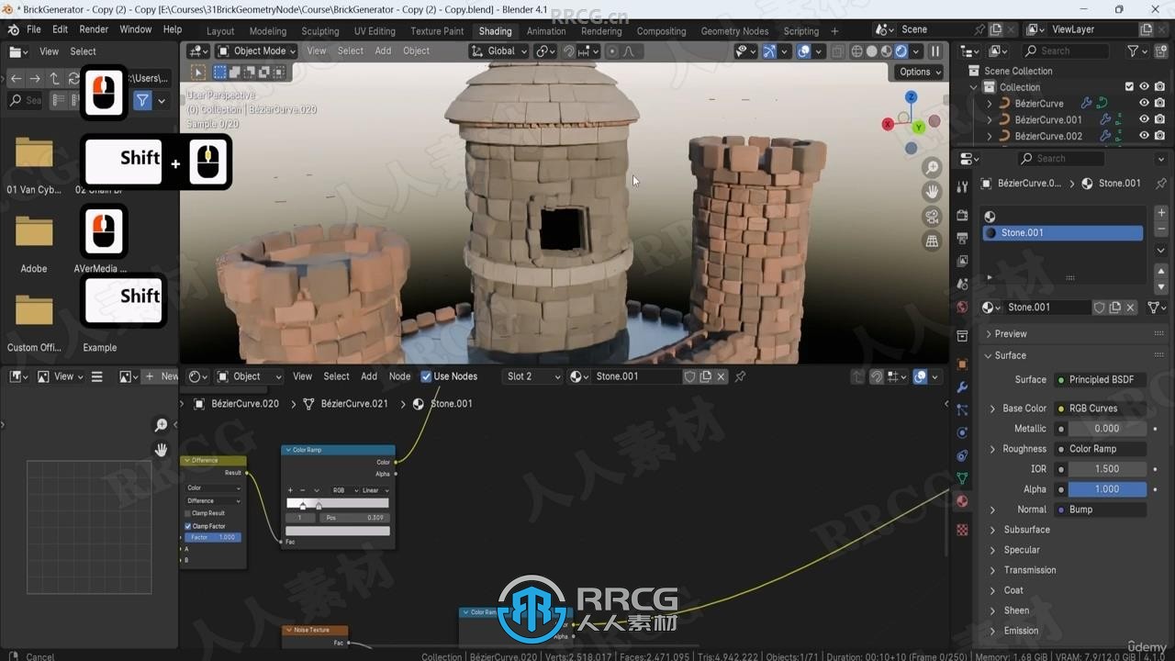This screenshot has height=661, width=1175.
Task: Open Color Ramp interpolation Linear dropdown
Action: tap(375, 490)
